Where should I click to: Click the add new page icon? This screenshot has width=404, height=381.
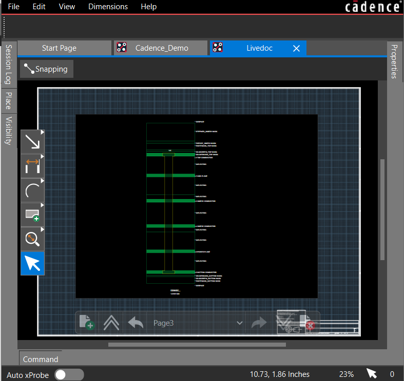pos(87,322)
